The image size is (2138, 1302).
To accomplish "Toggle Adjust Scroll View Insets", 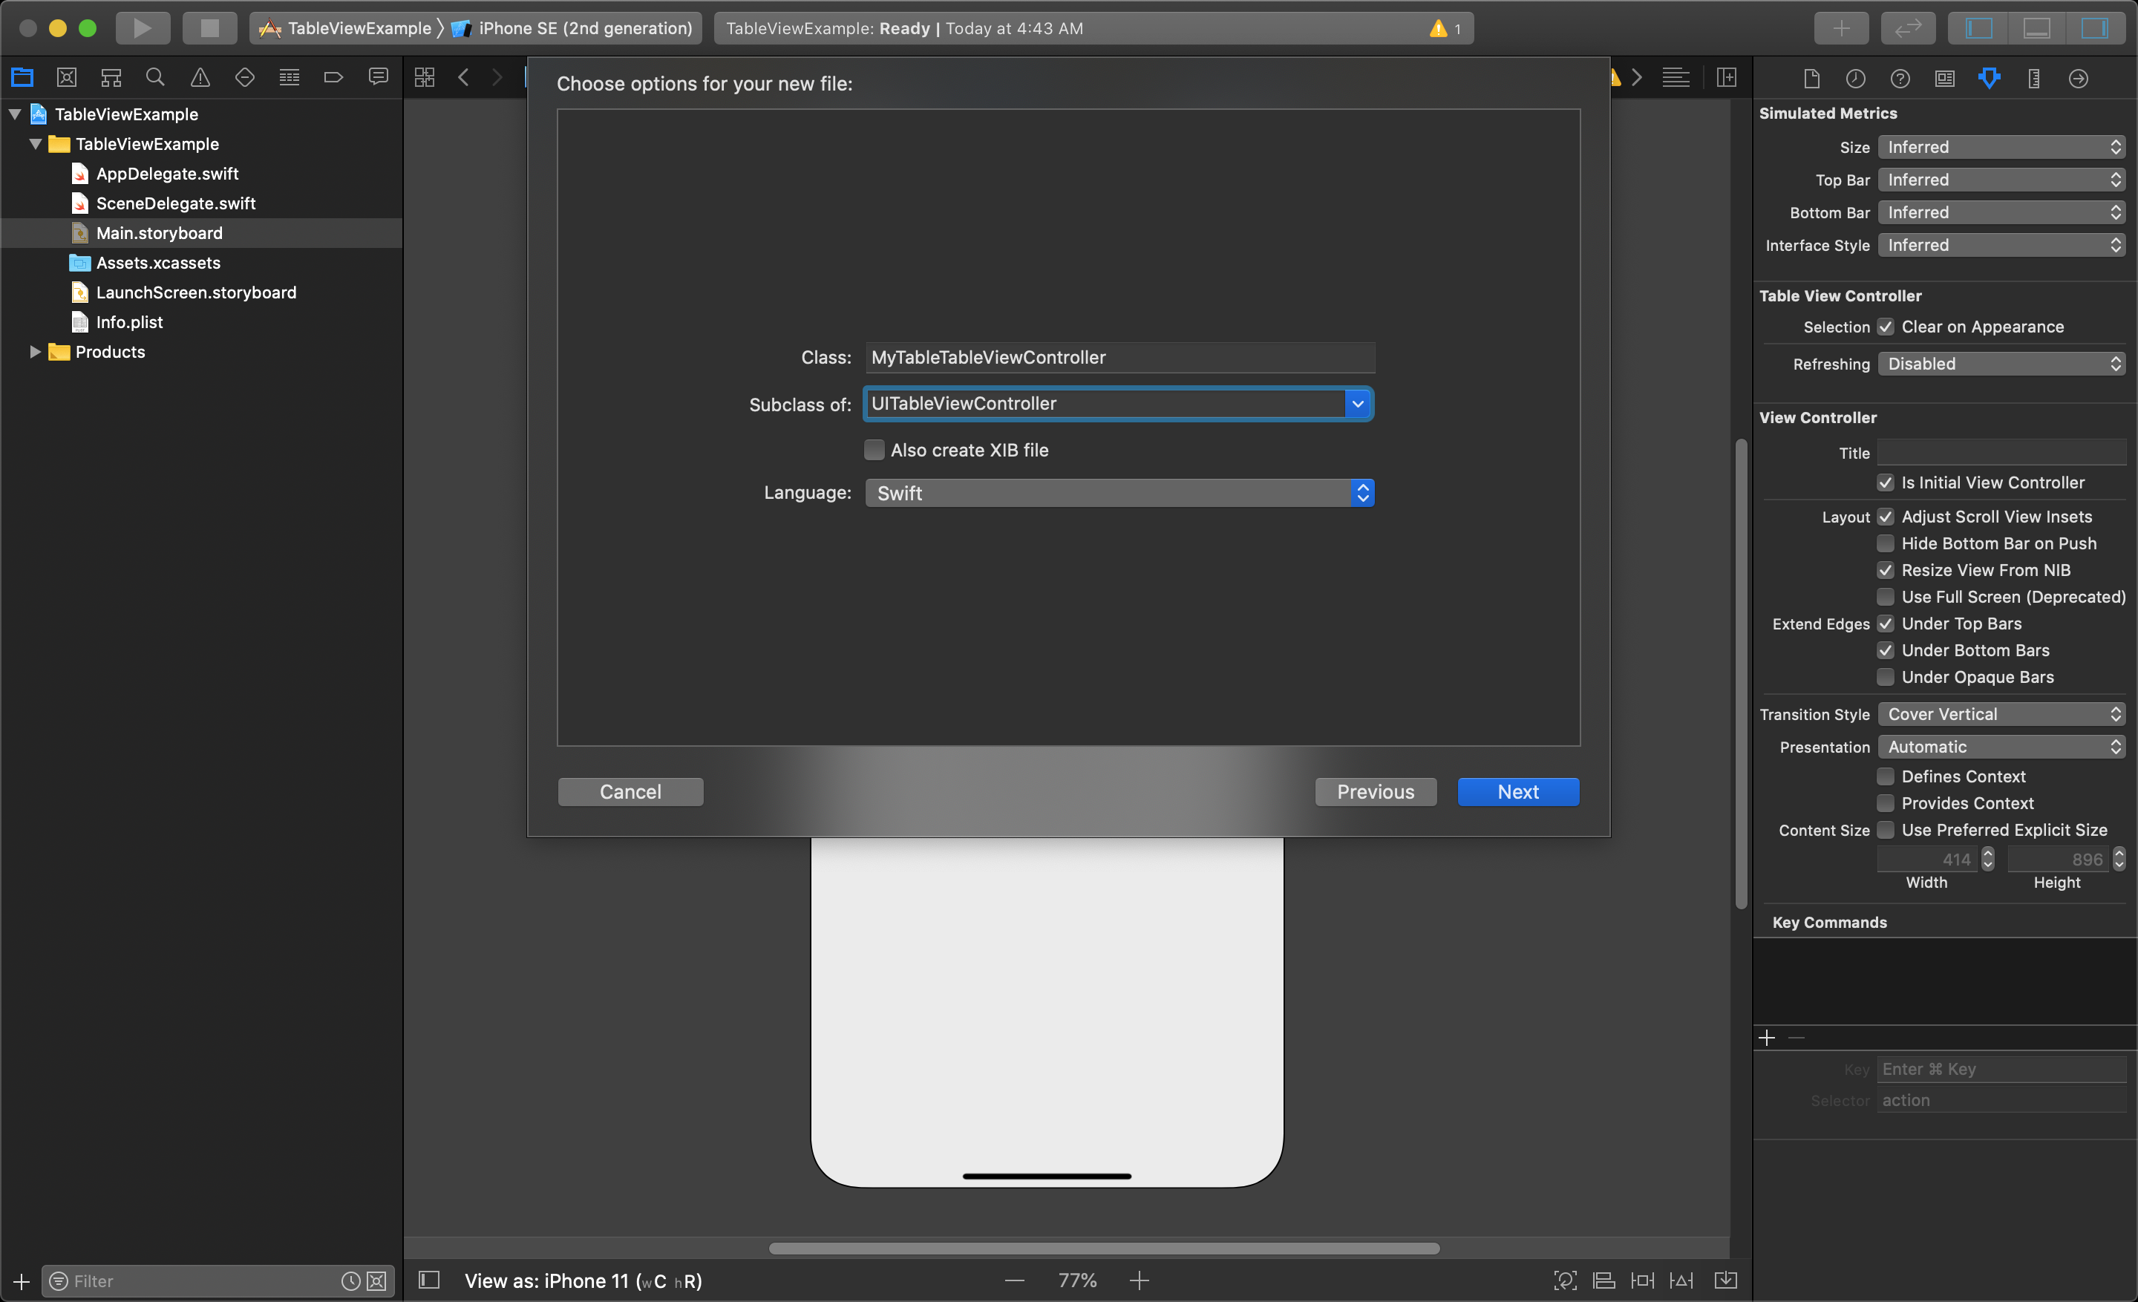I will [1886, 517].
